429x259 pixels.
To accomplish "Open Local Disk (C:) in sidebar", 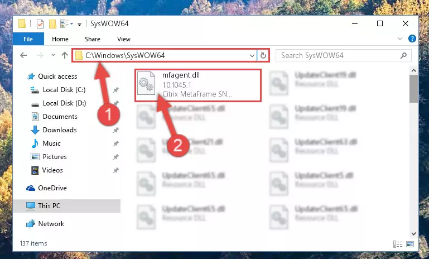I will (64, 90).
